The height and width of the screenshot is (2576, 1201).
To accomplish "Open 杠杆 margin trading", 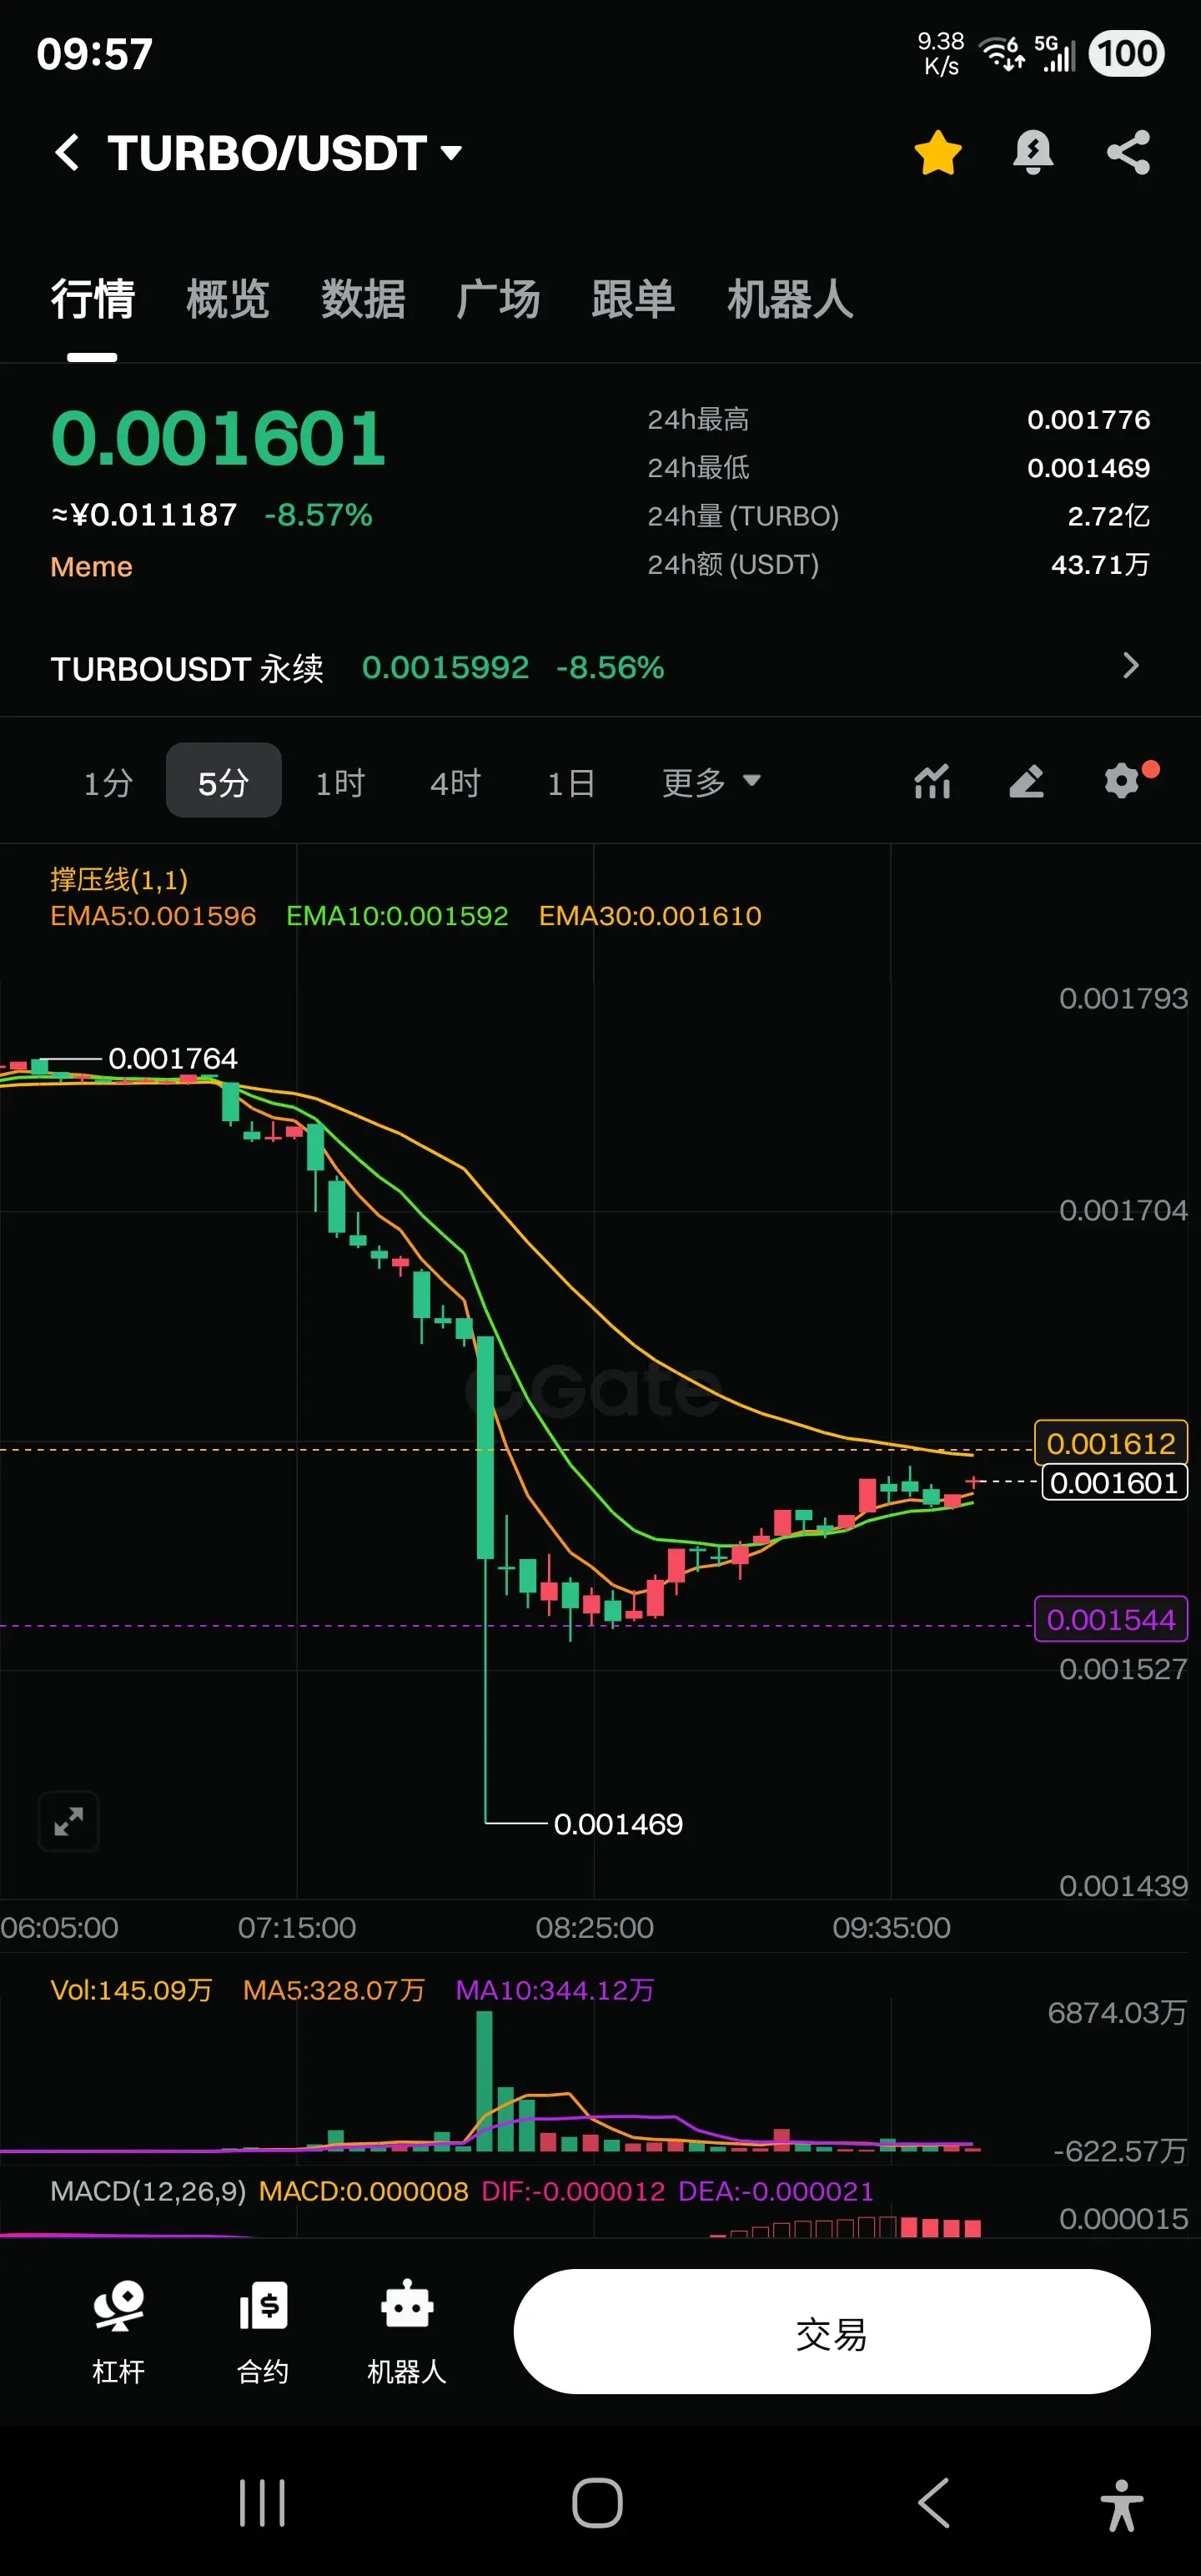I will 118,2333.
